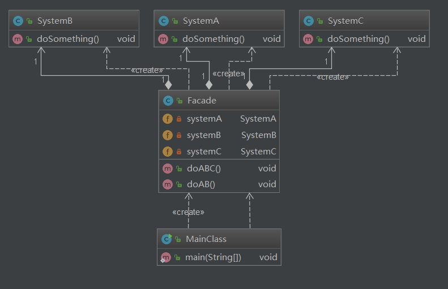This screenshot has height=289, width=448.
Task: Click the class icon beside SystemB
Action: coord(17,21)
